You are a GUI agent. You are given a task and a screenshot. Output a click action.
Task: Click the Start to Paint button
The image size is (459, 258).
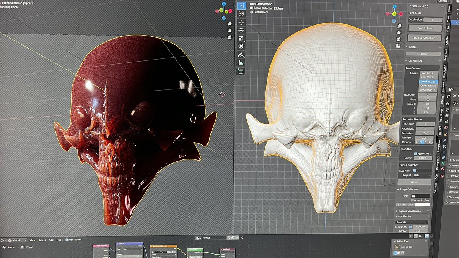pyautogui.click(x=425, y=28)
